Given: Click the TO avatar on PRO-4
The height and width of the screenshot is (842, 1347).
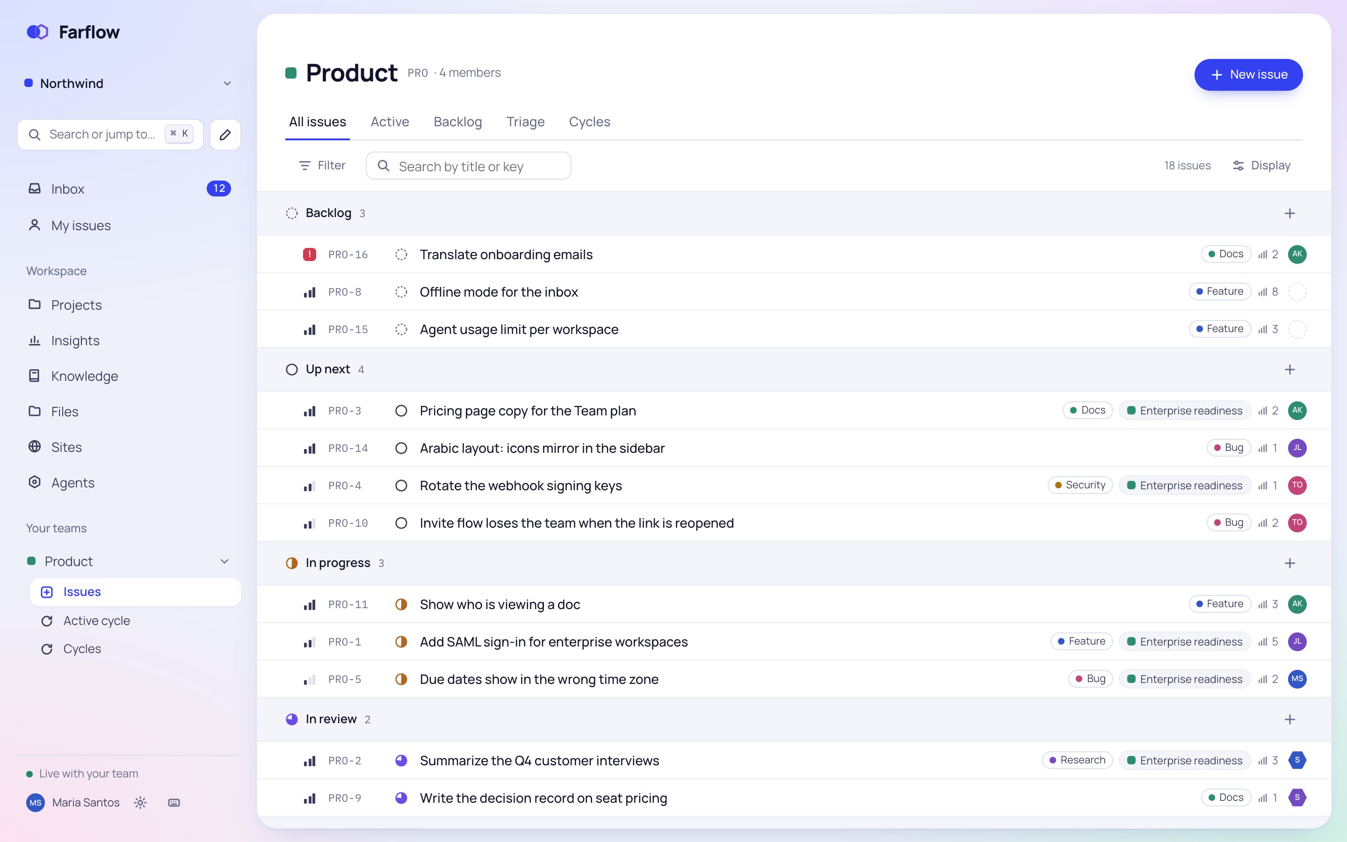Looking at the screenshot, I should click(x=1297, y=486).
